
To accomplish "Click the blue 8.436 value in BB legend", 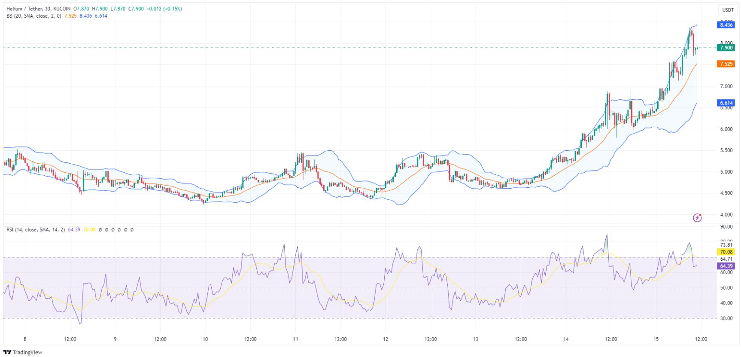I will [x=86, y=16].
